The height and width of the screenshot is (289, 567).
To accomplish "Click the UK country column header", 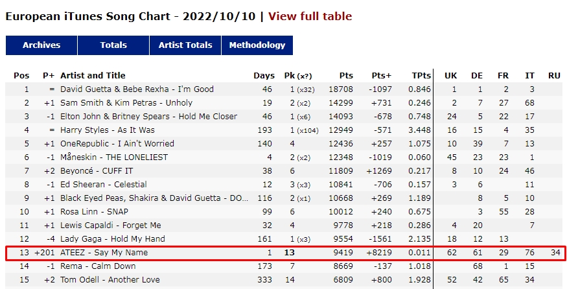I will pyautogui.click(x=450, y=76).
